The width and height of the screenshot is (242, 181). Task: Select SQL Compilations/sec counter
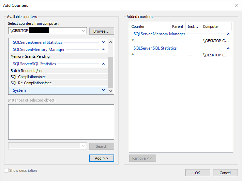pyautogui.click(x=28, y=77)
